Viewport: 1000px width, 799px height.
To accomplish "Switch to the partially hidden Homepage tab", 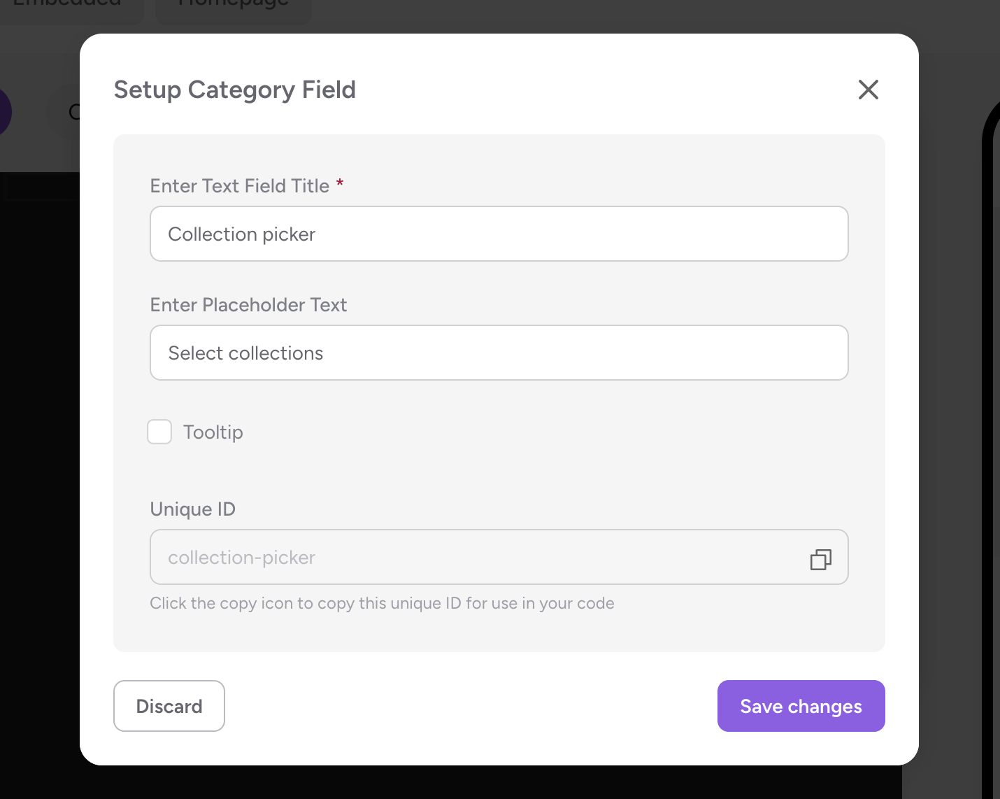I will (234, 7).
